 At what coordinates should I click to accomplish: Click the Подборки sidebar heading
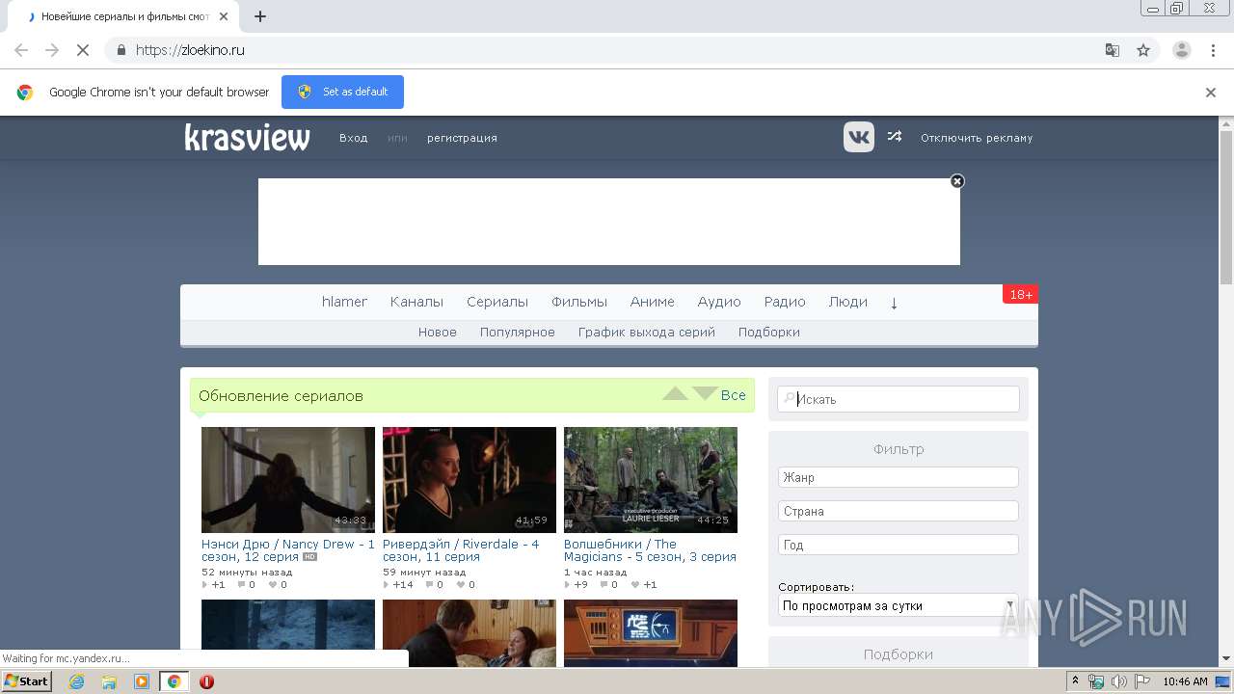(x=899, y=654)
